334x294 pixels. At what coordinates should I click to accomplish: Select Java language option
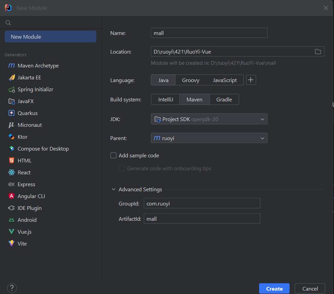tap(163, 80)
